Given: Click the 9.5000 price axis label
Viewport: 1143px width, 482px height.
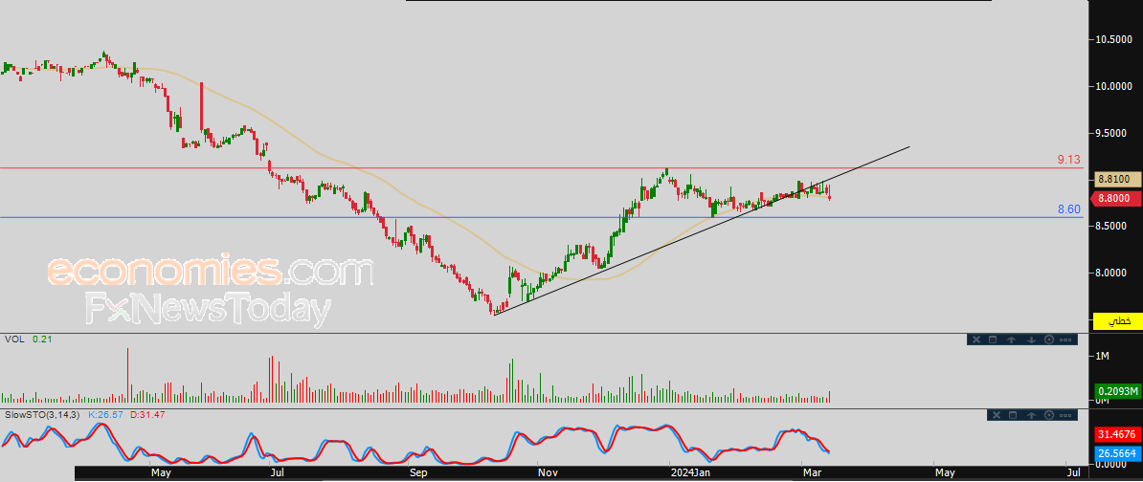Looking at the screenshot, I should click(x=1112, y=133).
